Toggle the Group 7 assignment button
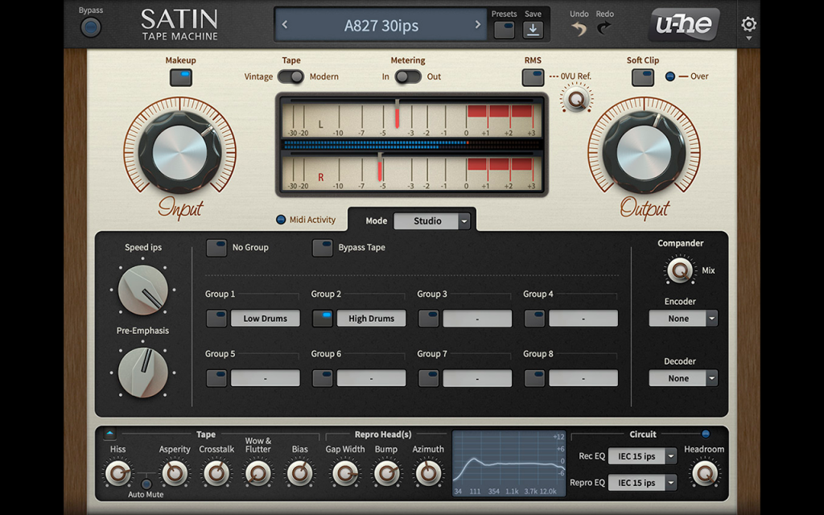The image size is (824, 515). [x=428, y=378]
